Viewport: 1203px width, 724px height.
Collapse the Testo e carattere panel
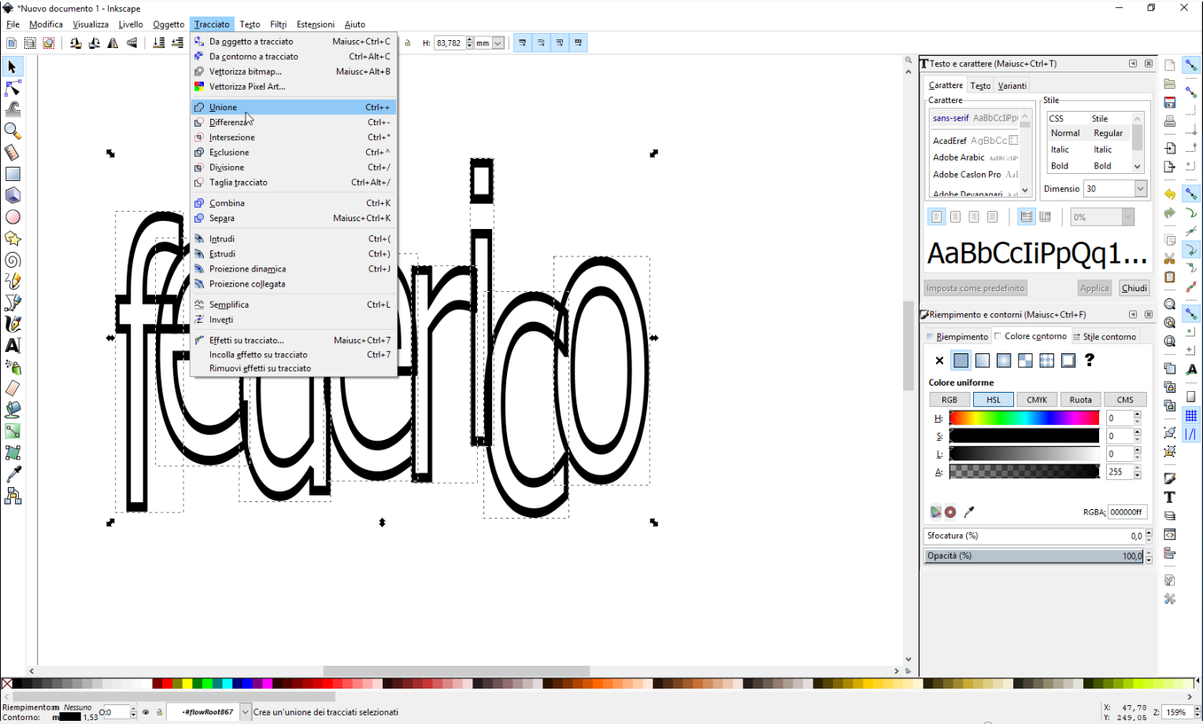1133,64
